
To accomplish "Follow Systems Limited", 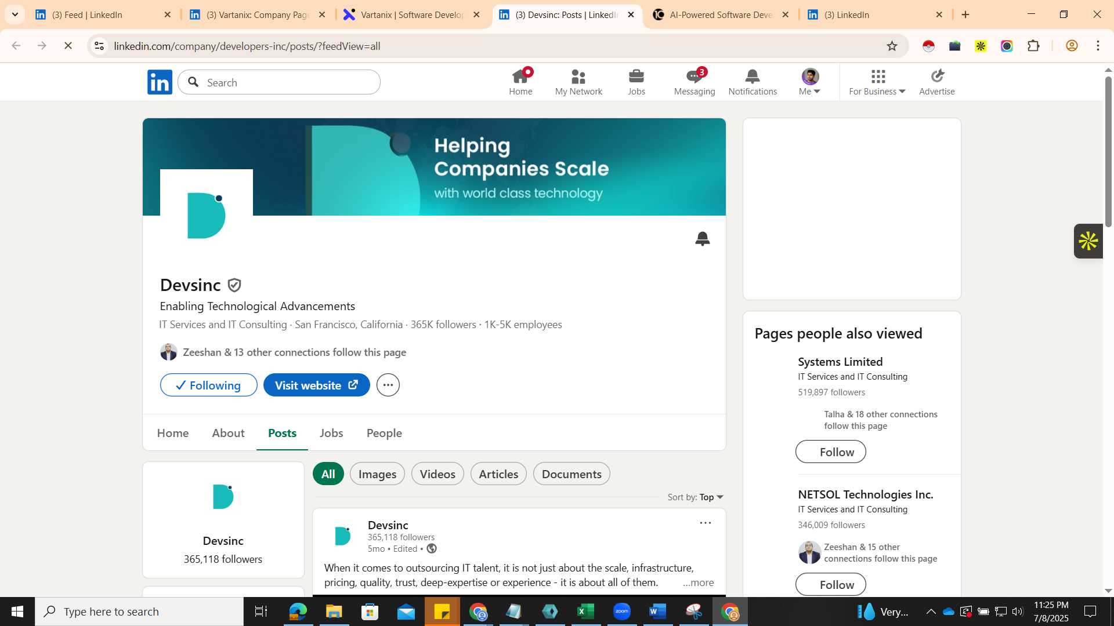I will coord(831,452).
